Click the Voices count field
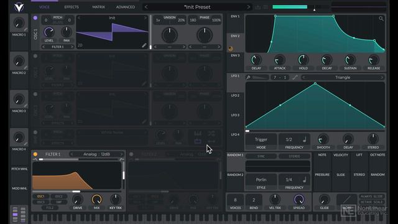Image resolution: width=398 pixels, height=224 pixels. tap(235, 200)
